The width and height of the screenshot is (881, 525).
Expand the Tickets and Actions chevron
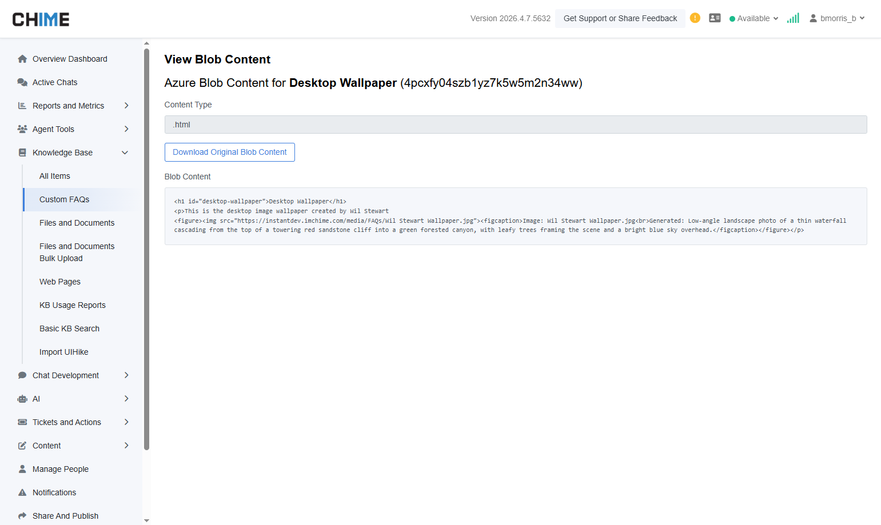coord(126,422)
